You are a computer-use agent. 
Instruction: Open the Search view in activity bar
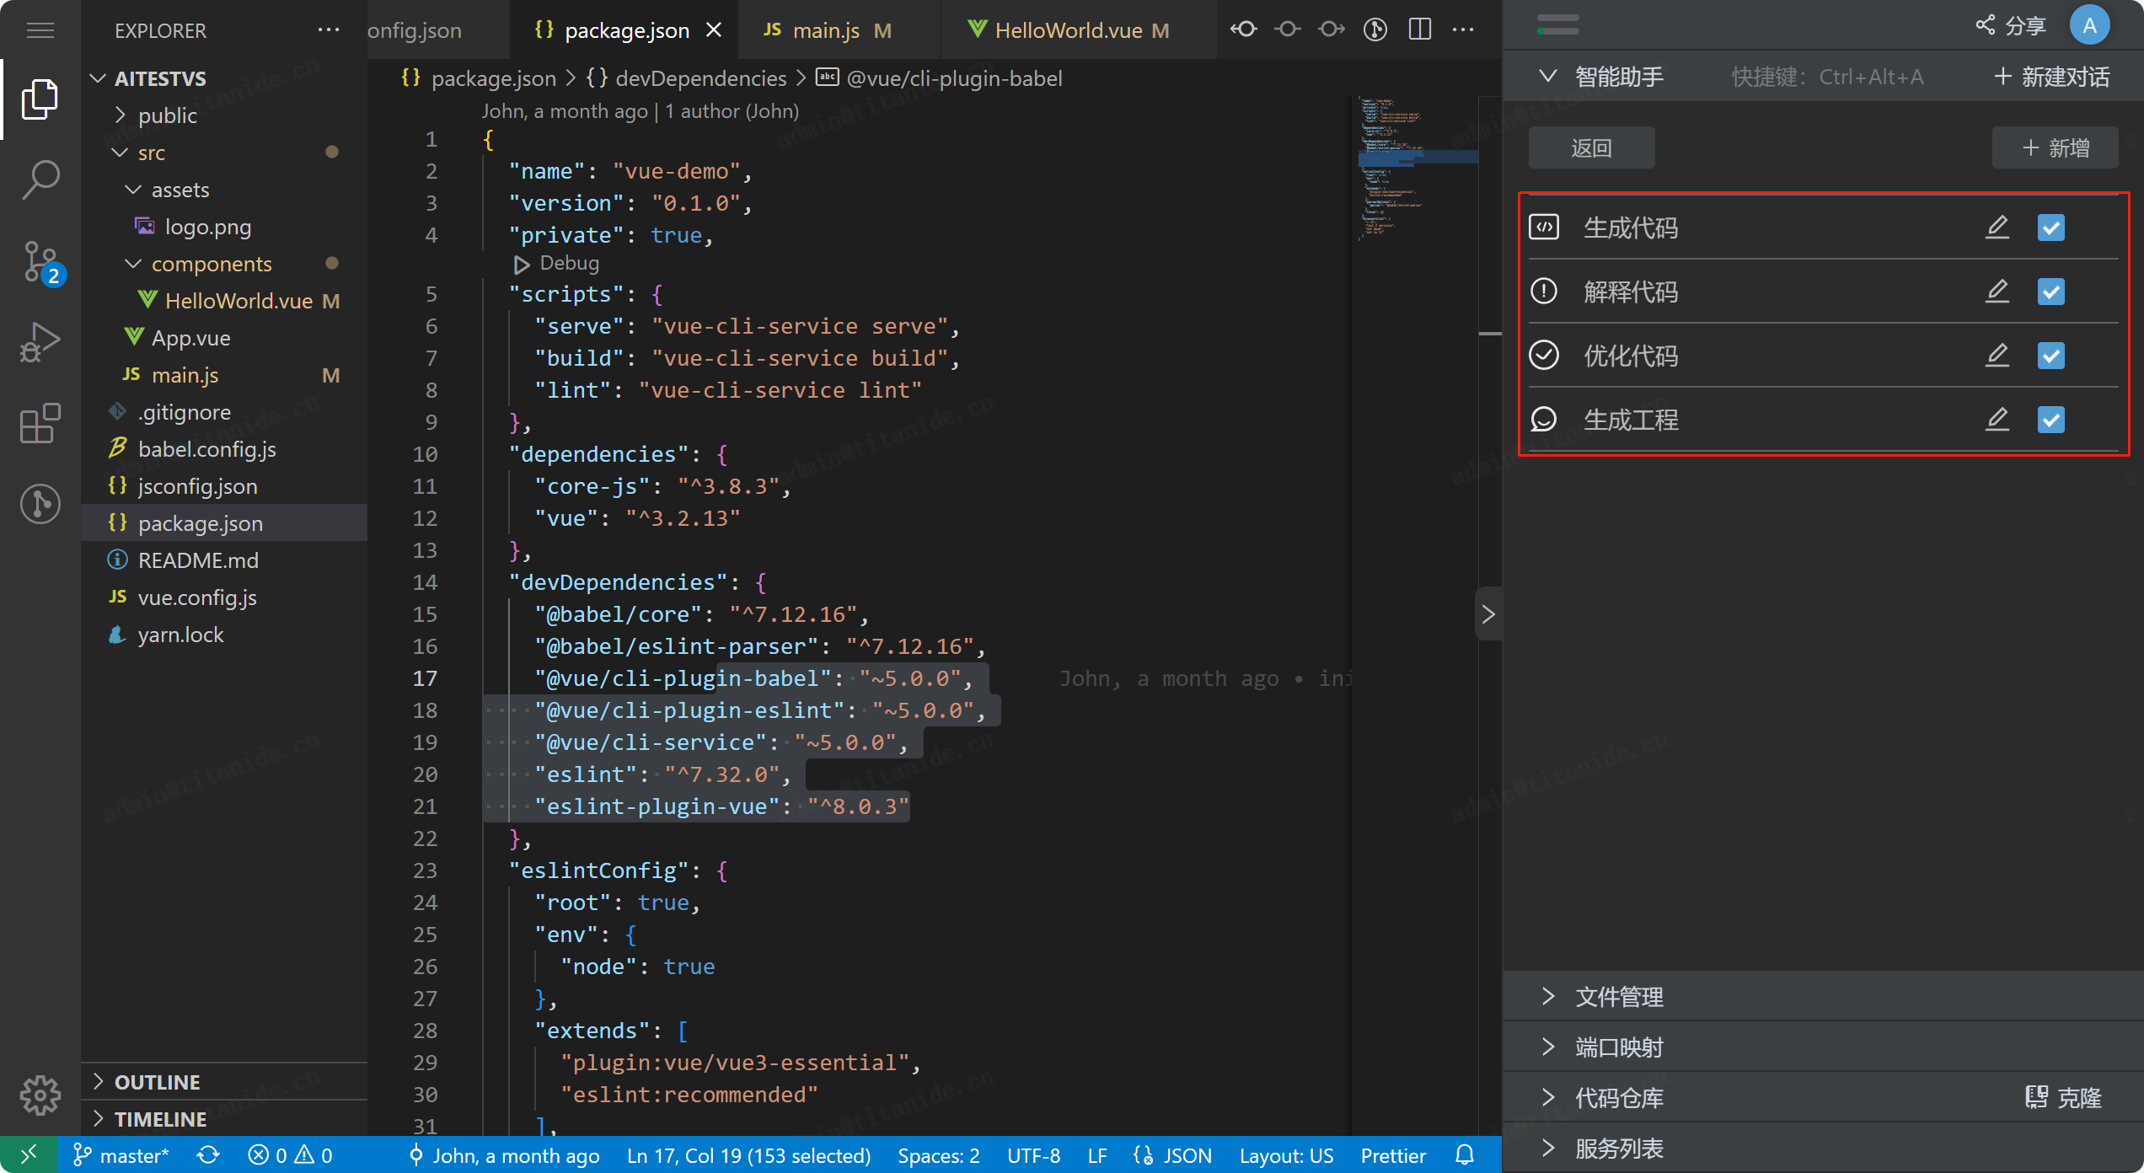(x=40, y=179)
